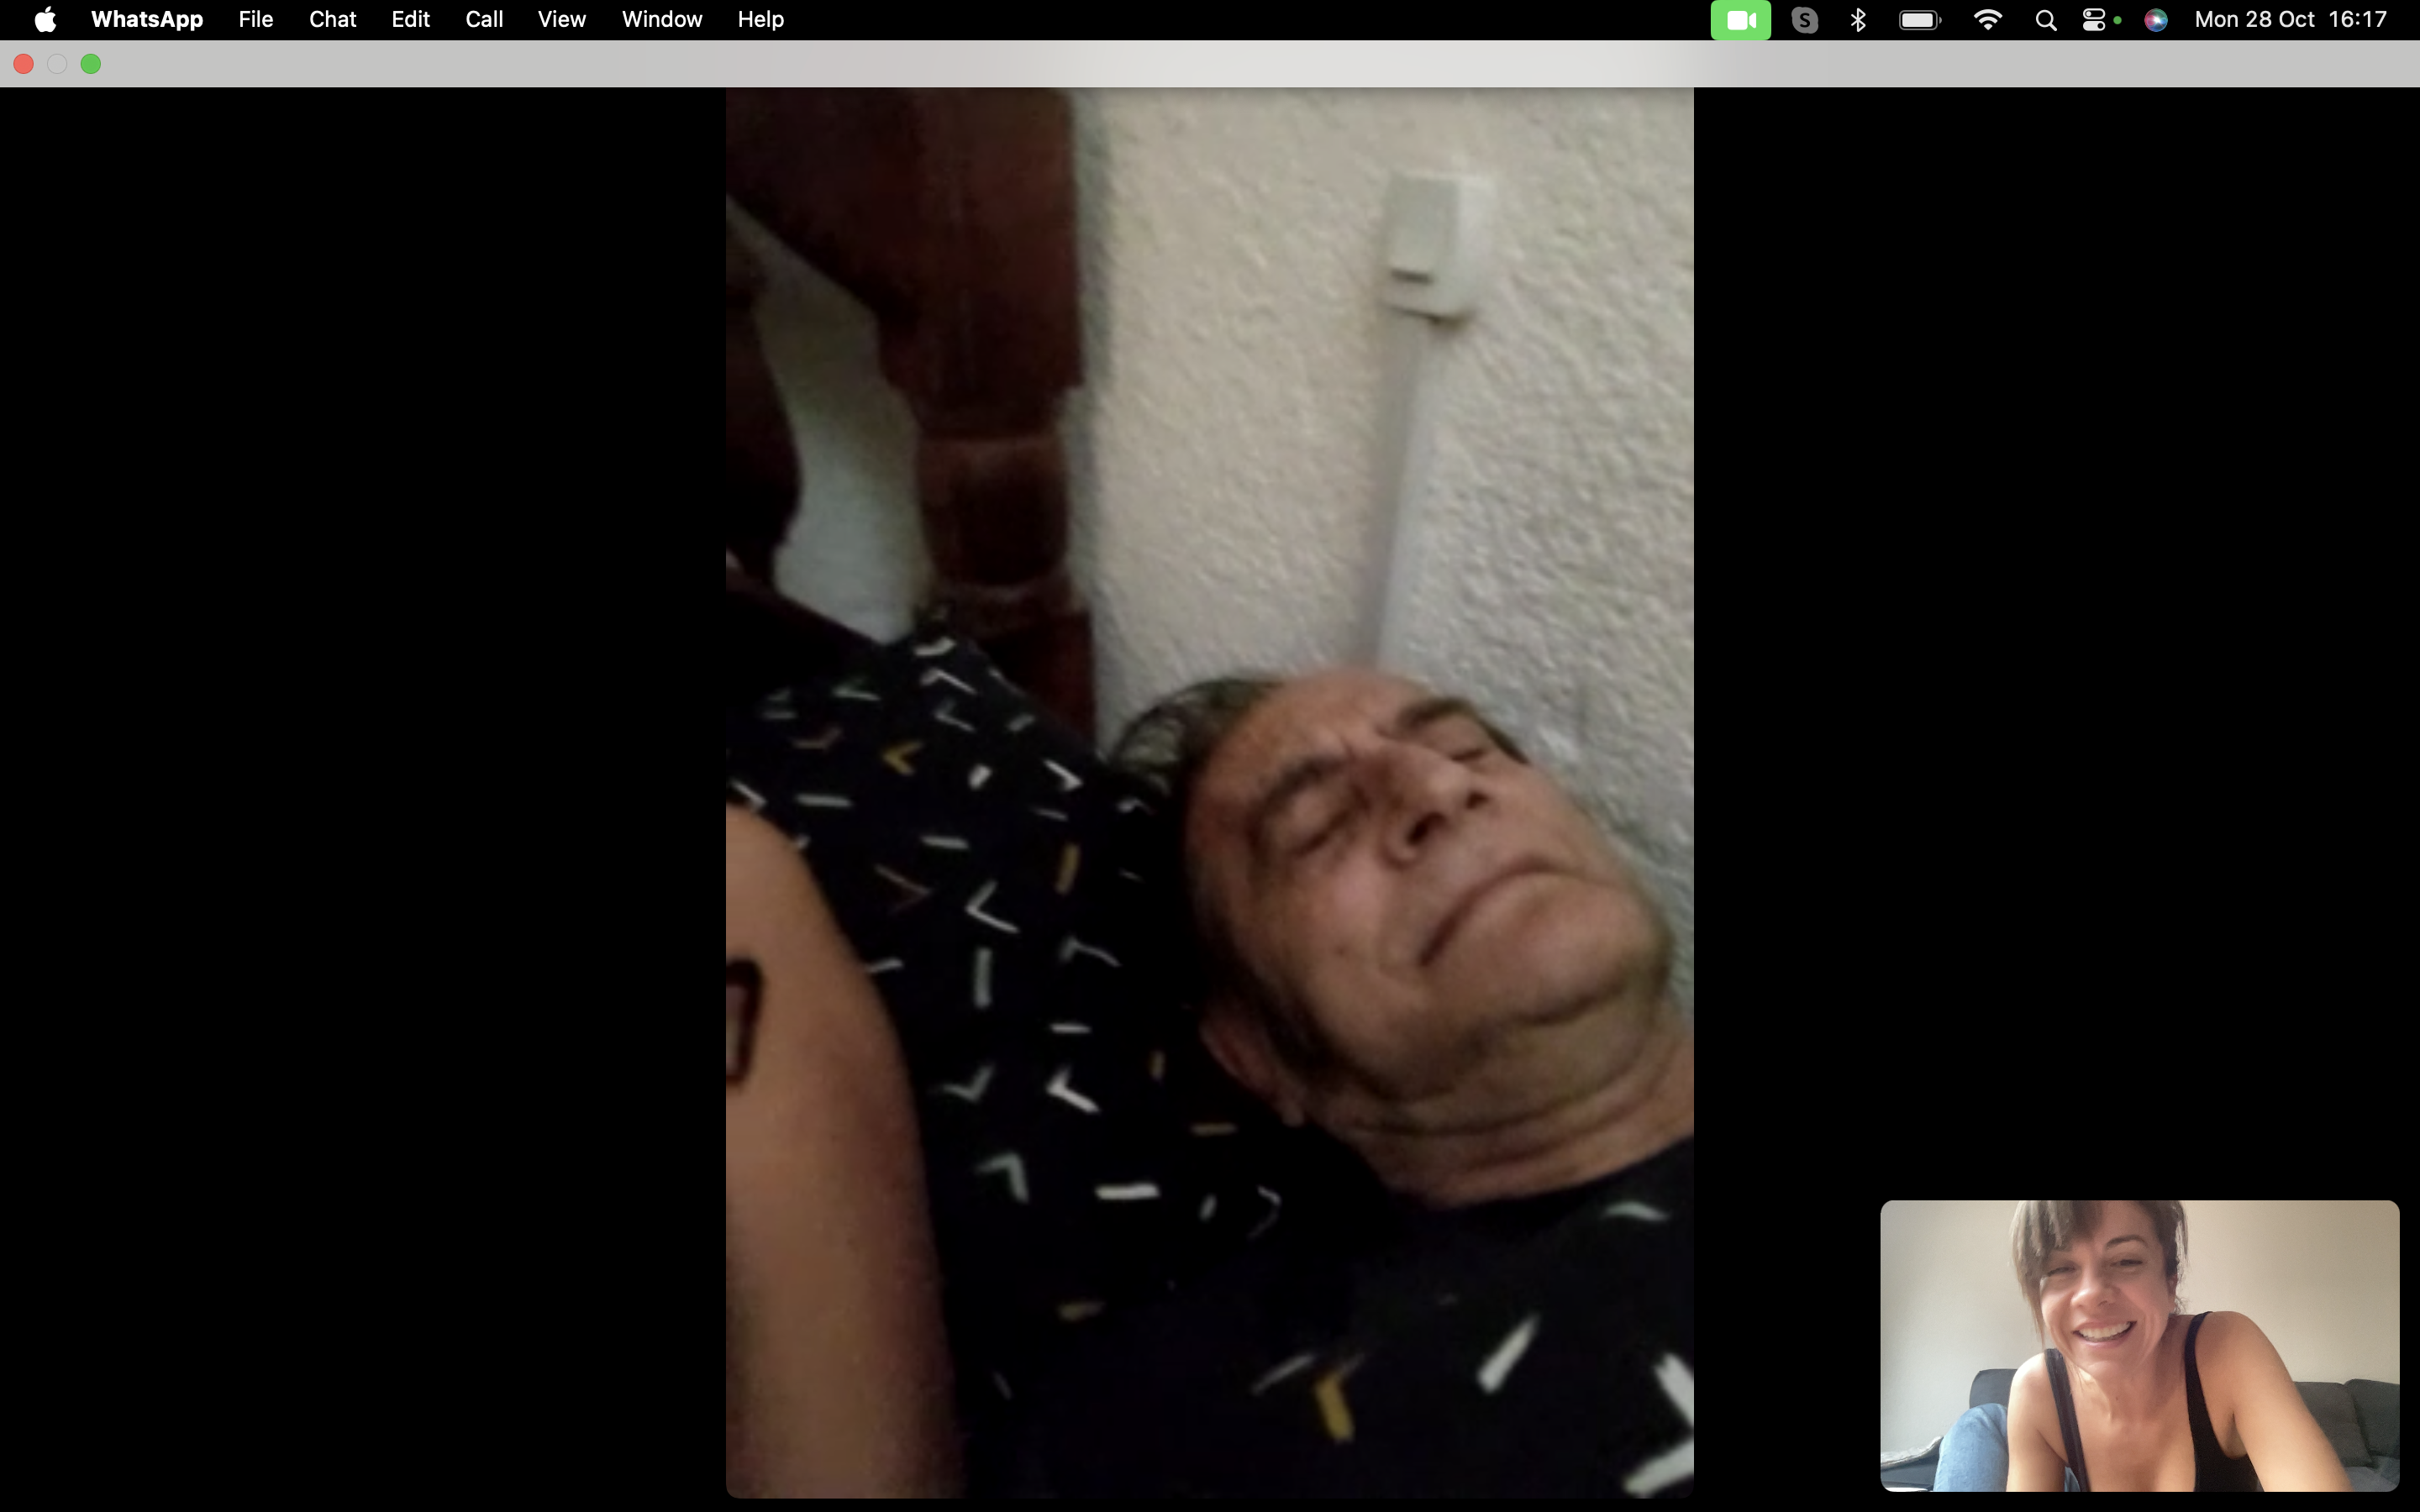Open Control Center

(2094, 20)
